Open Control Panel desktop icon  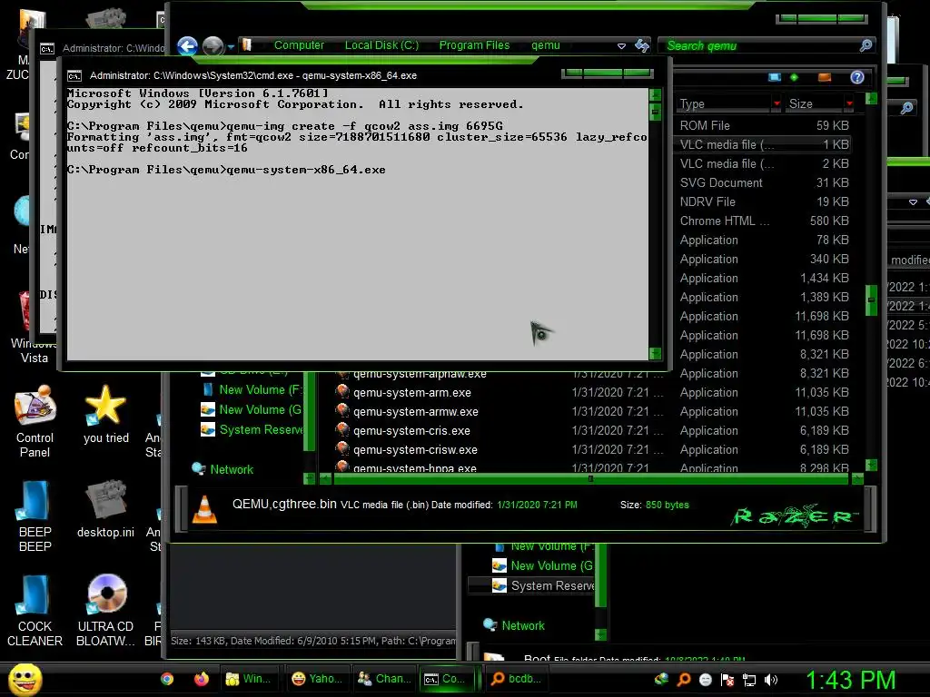coord(35,421)
